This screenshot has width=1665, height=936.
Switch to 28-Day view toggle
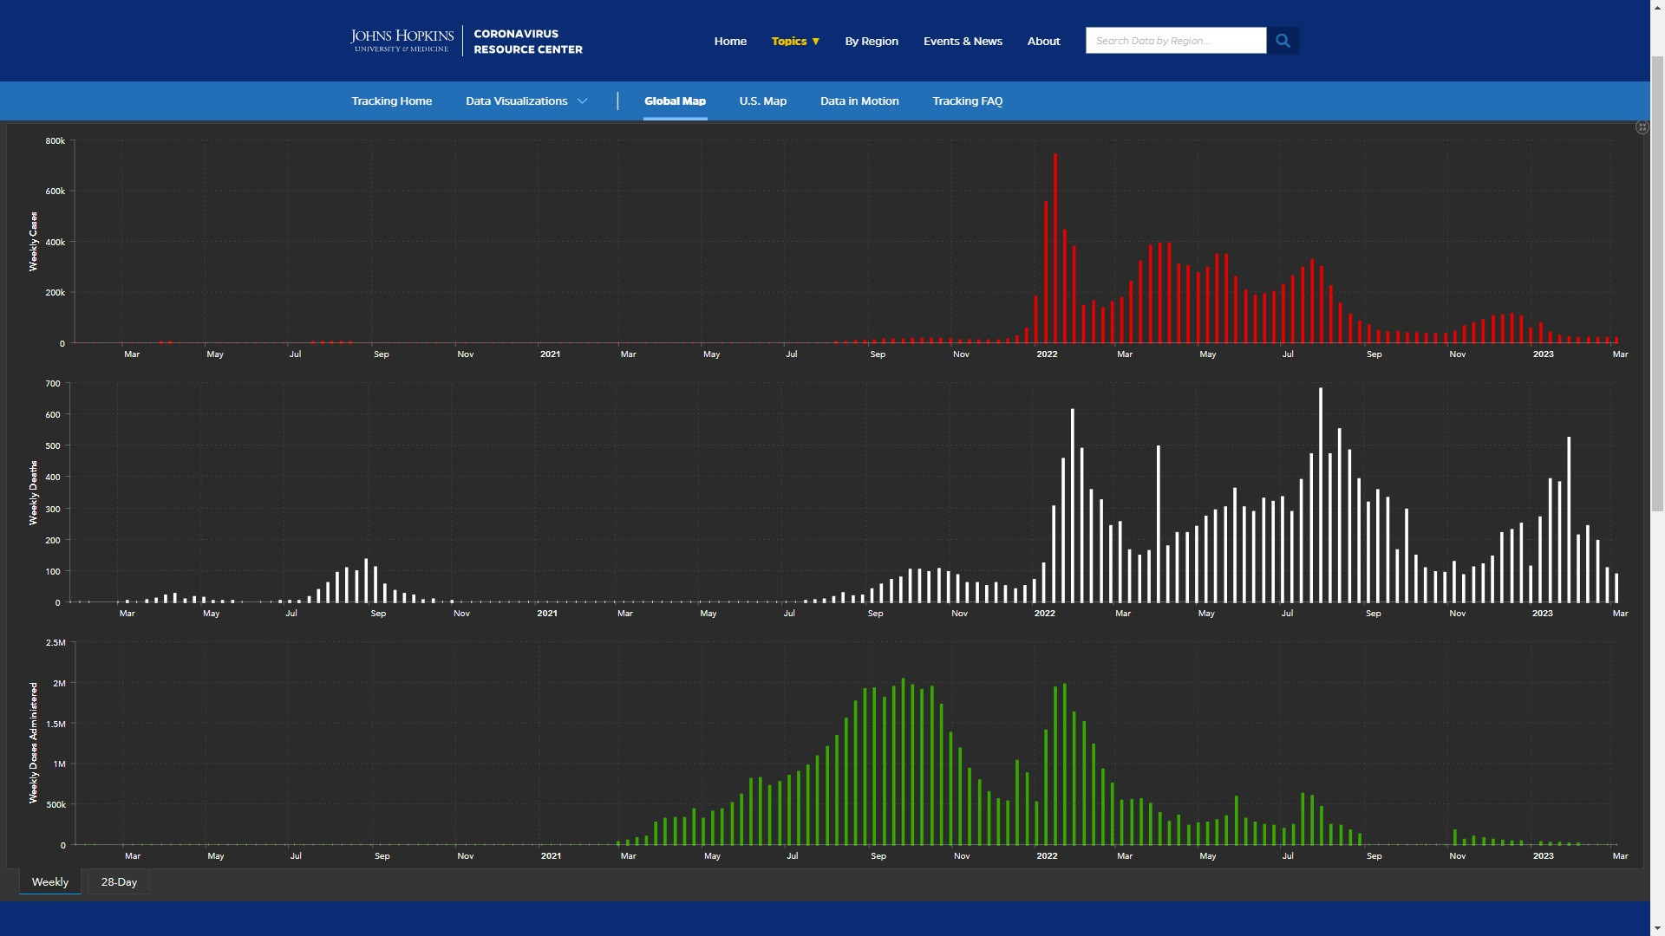pos(119,881)
